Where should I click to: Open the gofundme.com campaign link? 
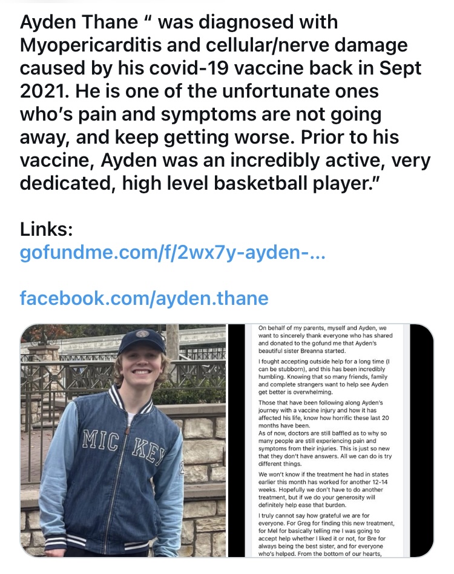(172, 253)
